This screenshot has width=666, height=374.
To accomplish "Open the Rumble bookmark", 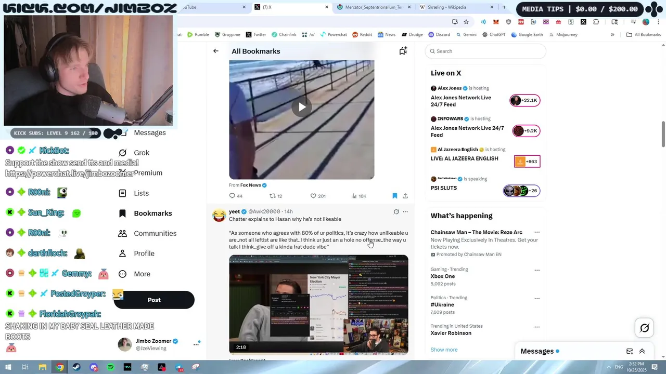I will [x=198, y=35].
